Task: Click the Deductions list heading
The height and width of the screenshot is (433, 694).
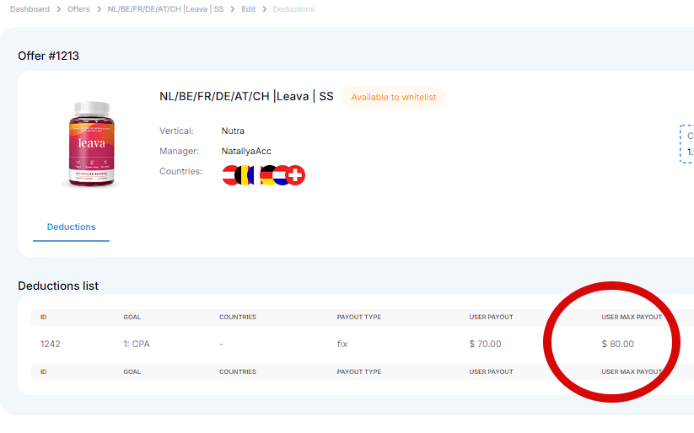Action: pos(58,286)
